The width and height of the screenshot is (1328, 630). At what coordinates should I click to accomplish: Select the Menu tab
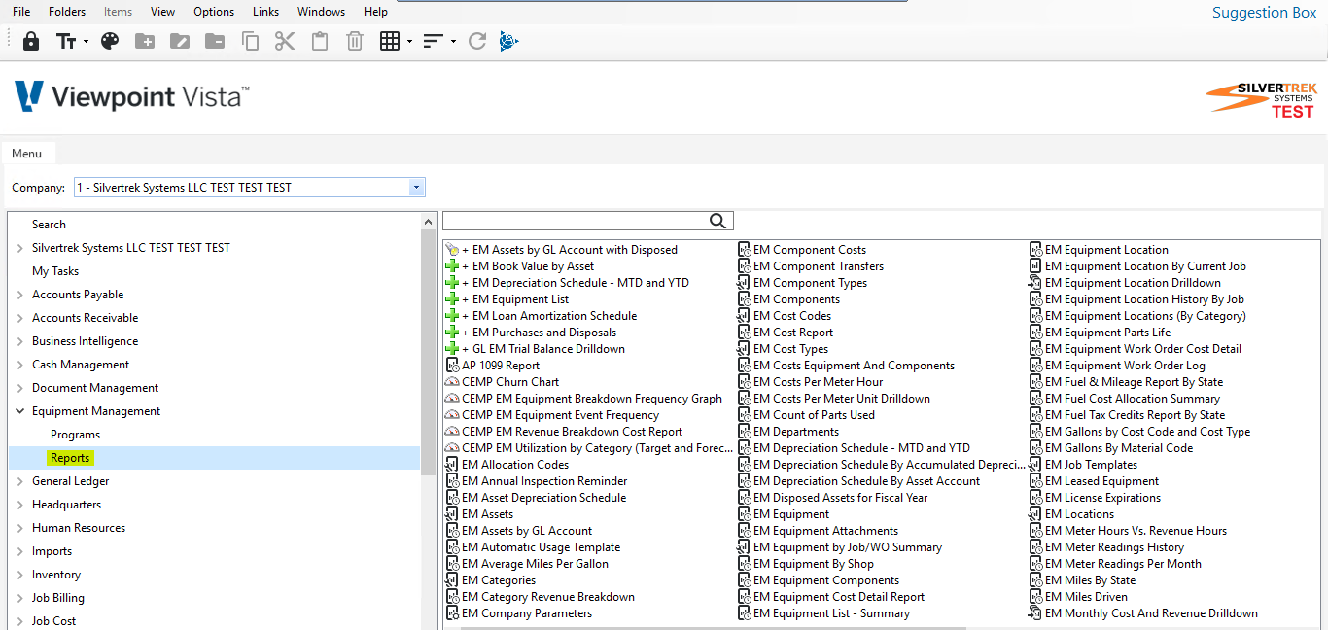pos(27,154)
